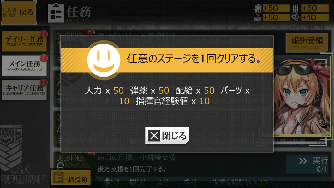Select キャリア任務 Career Quests tab
This screenshot has height=188, width=334.
tap(24, 90)
